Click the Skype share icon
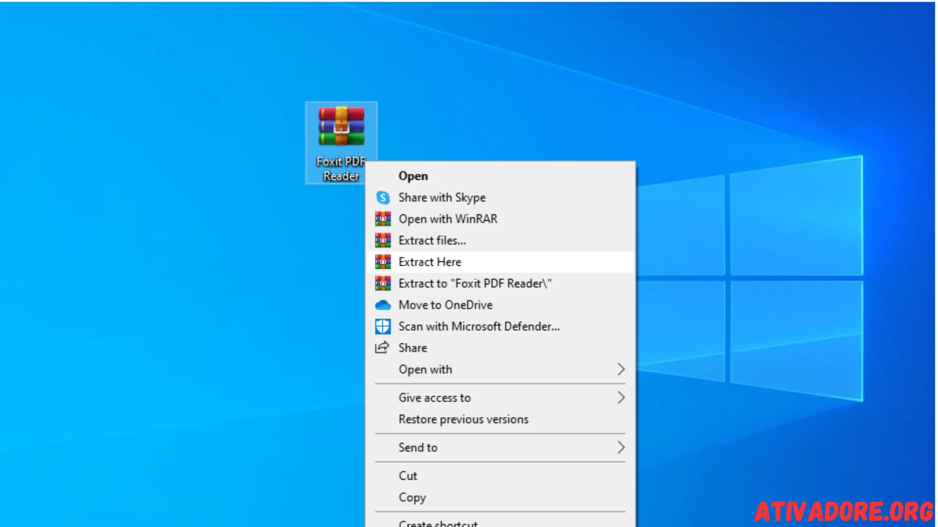Viewport: 938px width, 527px height. (x=383, y=197)
